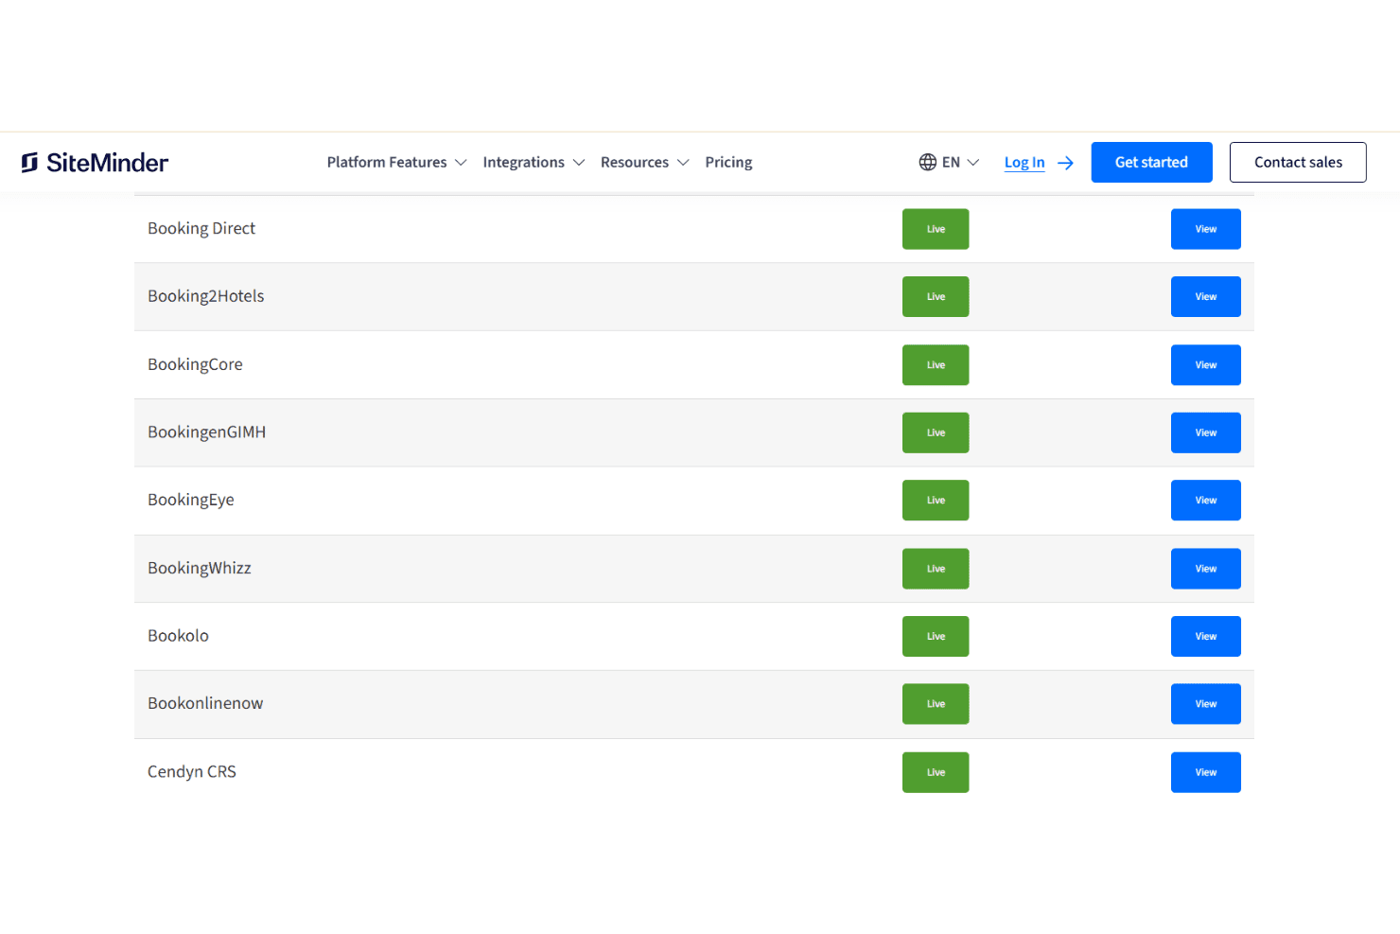Select the Booking2Hotels row name
This screenshot has width=1400, height=934.
click(x=206, y=296)
